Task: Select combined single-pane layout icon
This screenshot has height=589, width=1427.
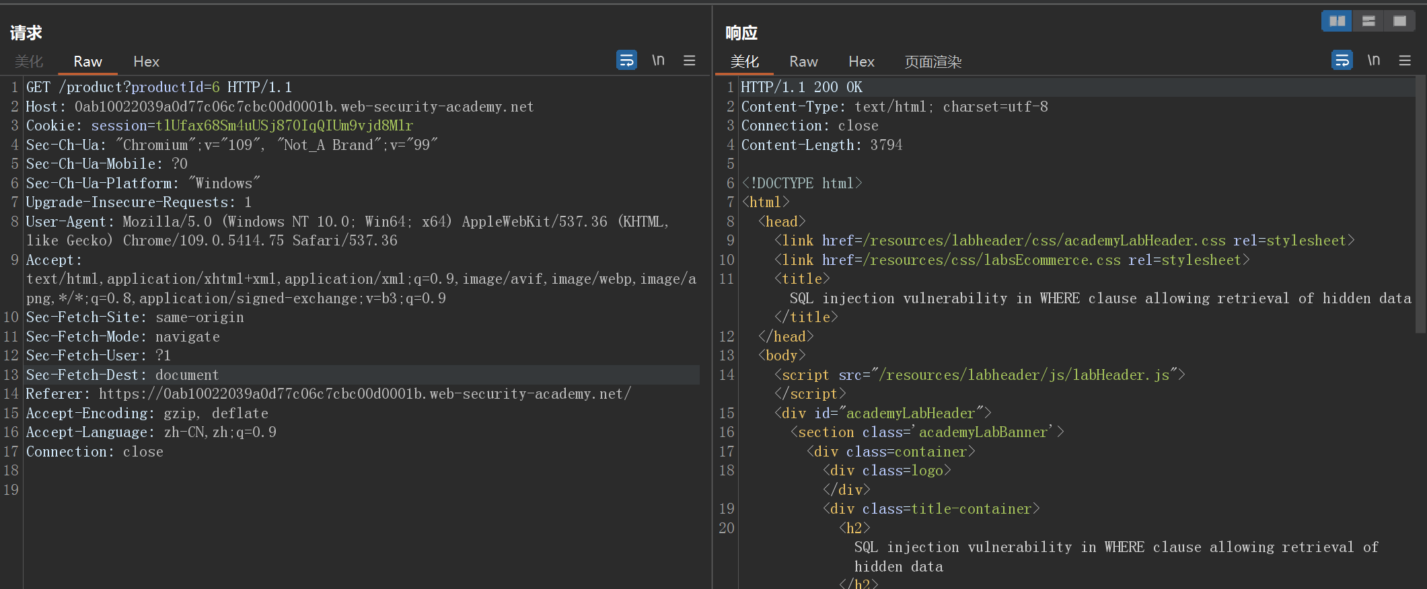Action: pos(1399,21)
